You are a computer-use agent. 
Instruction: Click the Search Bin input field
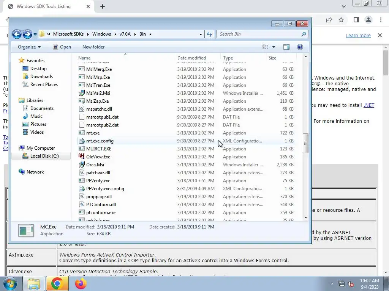tap(259, 34)
